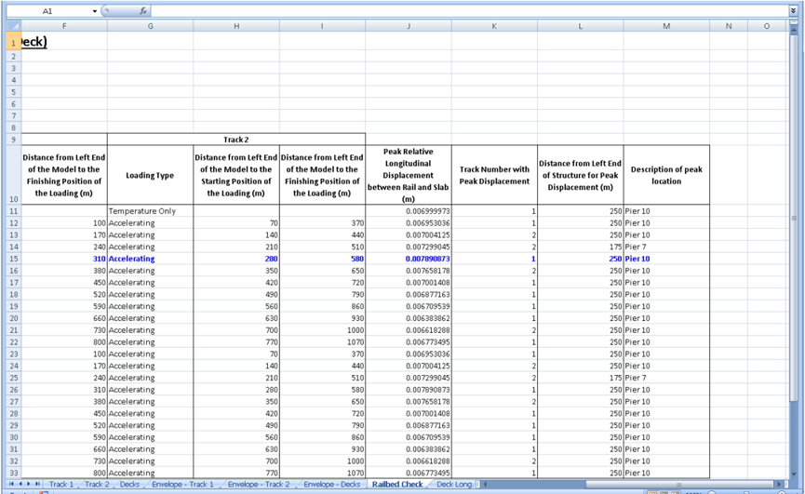
Task: Open the Name Box dropdown arrow
Action: point(95,11)
